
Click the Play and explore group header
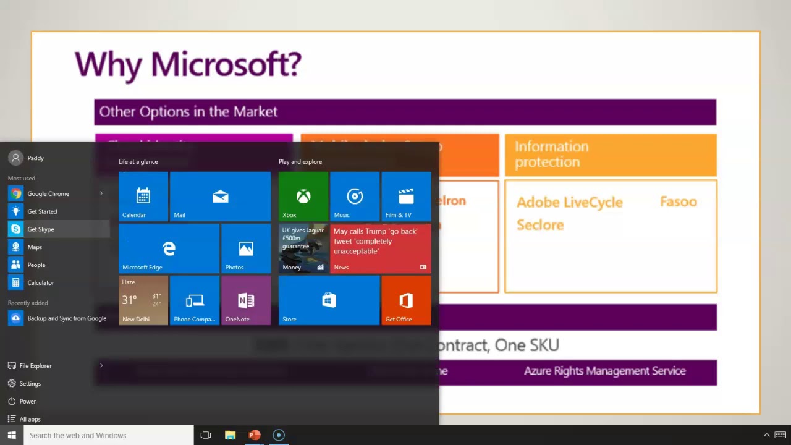click(300, 162)
